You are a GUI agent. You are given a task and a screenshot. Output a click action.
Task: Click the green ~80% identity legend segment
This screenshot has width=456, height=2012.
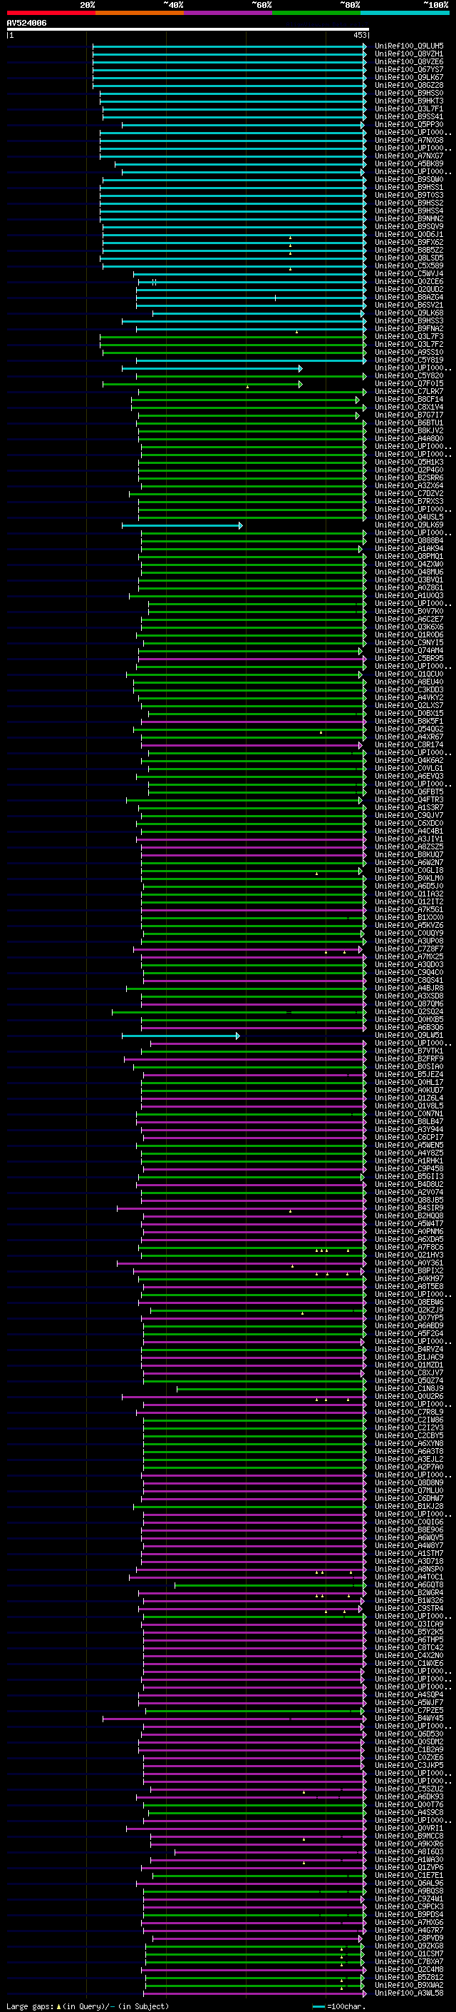(316, 13)
